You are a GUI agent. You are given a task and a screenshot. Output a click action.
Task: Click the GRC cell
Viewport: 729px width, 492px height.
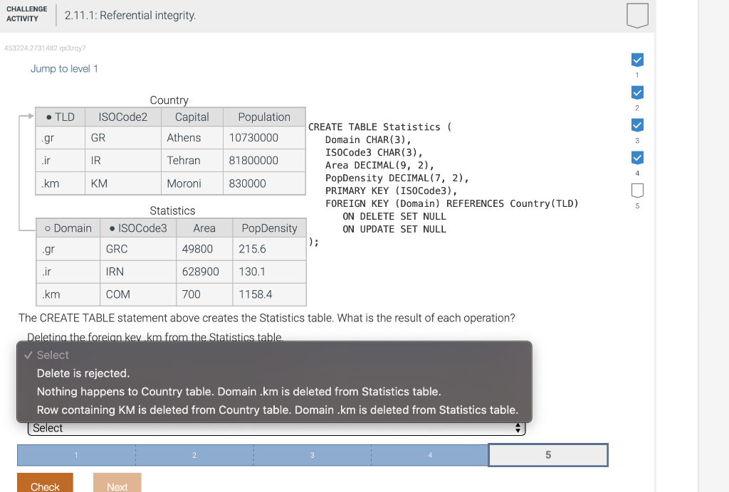pos(138,249)
